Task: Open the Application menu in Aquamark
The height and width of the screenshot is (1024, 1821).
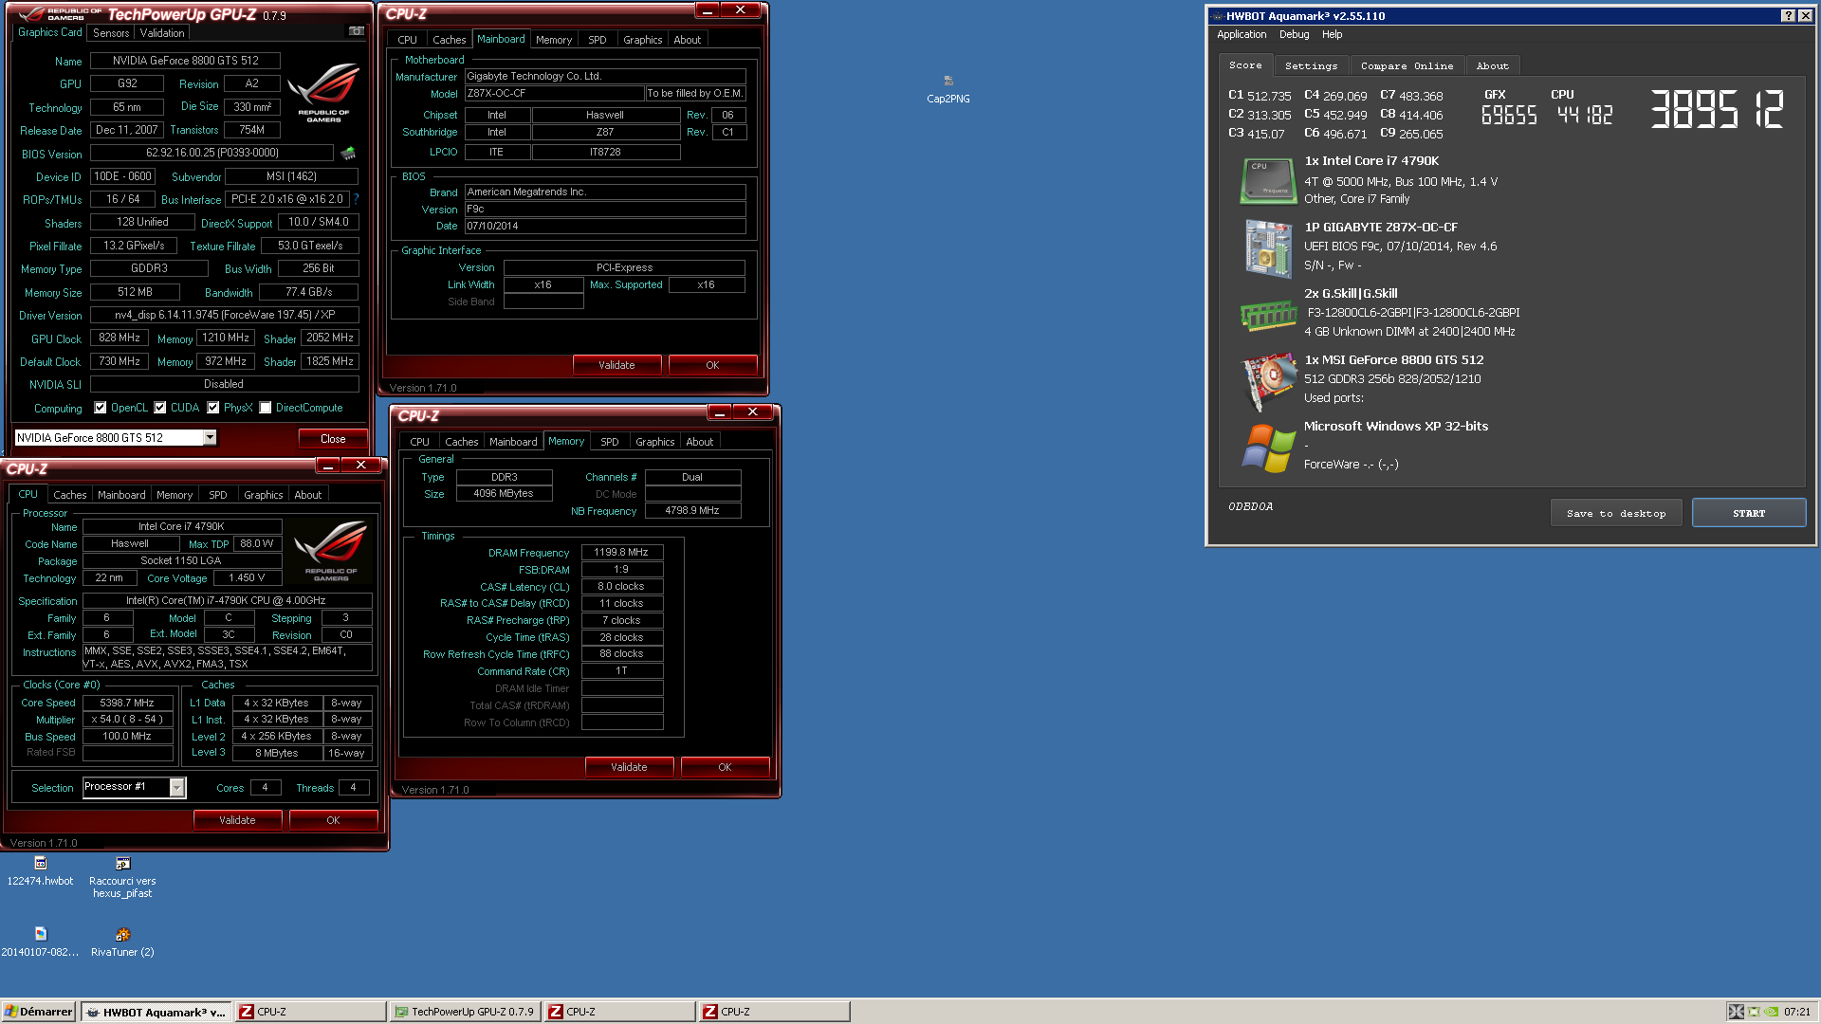Action: pos(1242,34)
